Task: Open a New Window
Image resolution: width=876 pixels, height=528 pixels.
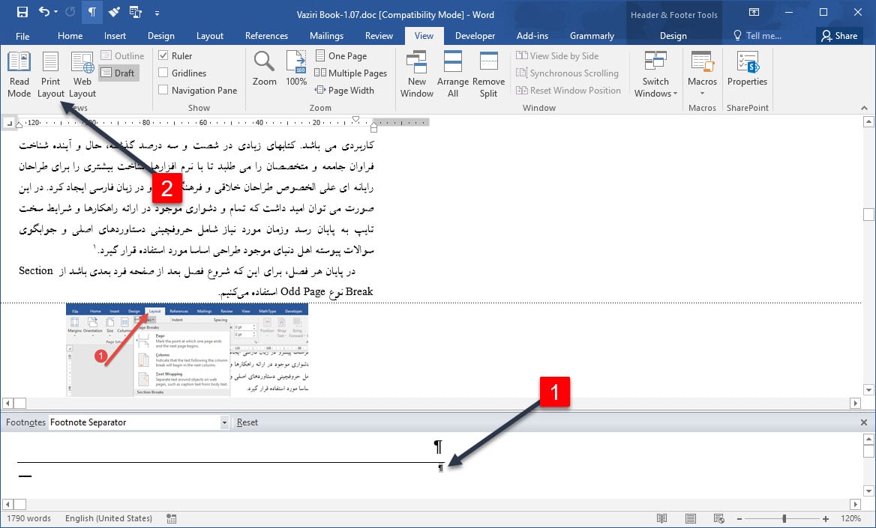Action: 417,75
